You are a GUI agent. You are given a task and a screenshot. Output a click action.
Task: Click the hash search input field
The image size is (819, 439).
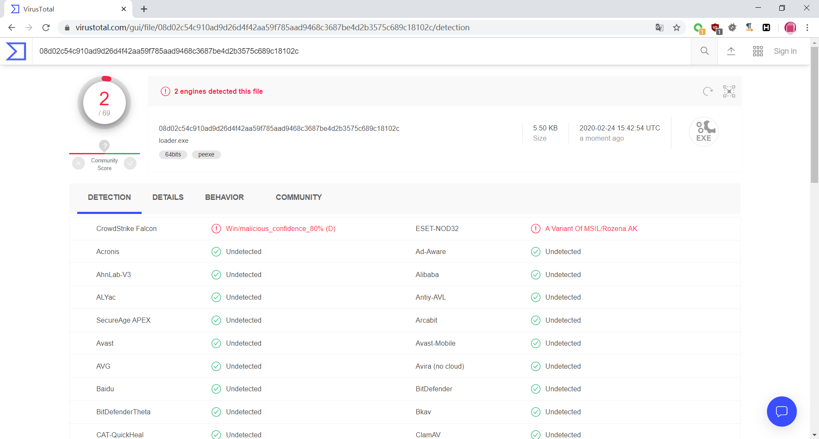[362, 51]
